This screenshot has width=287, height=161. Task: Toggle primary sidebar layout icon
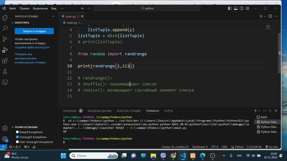coord(230,8)
